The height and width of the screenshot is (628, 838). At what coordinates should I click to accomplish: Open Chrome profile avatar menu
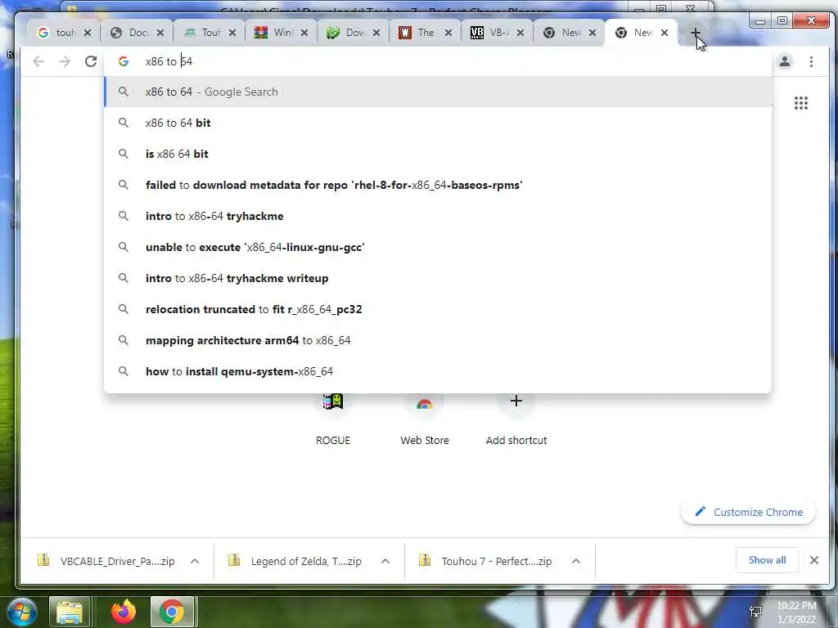click(785, 61)
